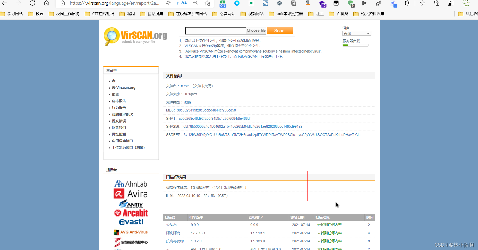
Task: Click the MD5 hash value link
Action: coord(206,110)
